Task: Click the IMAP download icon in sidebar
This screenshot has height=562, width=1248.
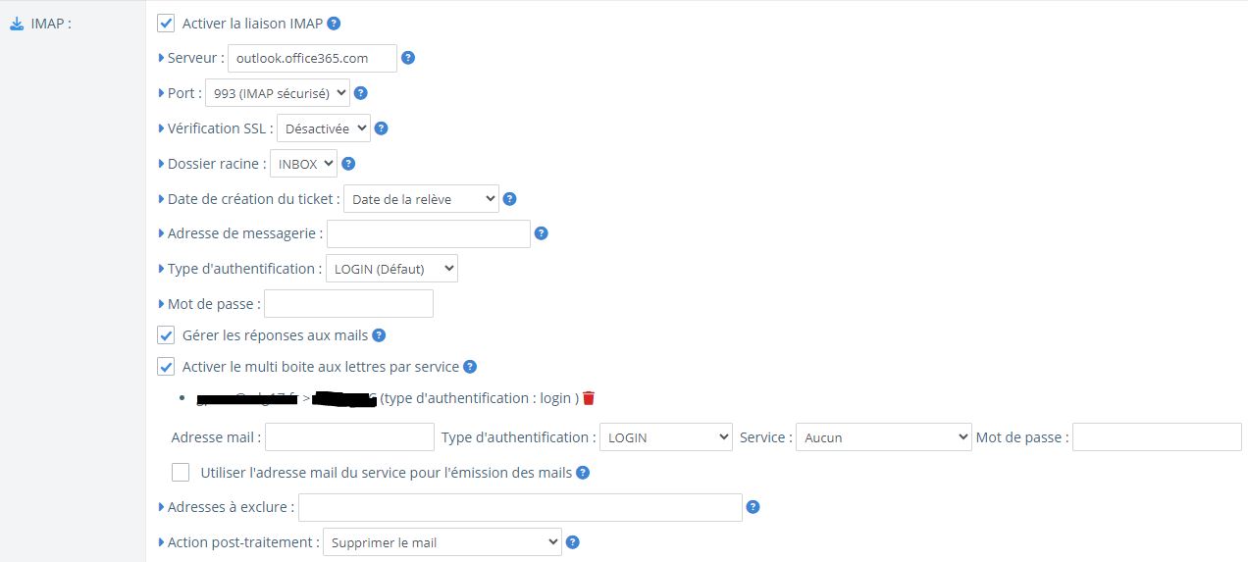Action: point(17,23)
